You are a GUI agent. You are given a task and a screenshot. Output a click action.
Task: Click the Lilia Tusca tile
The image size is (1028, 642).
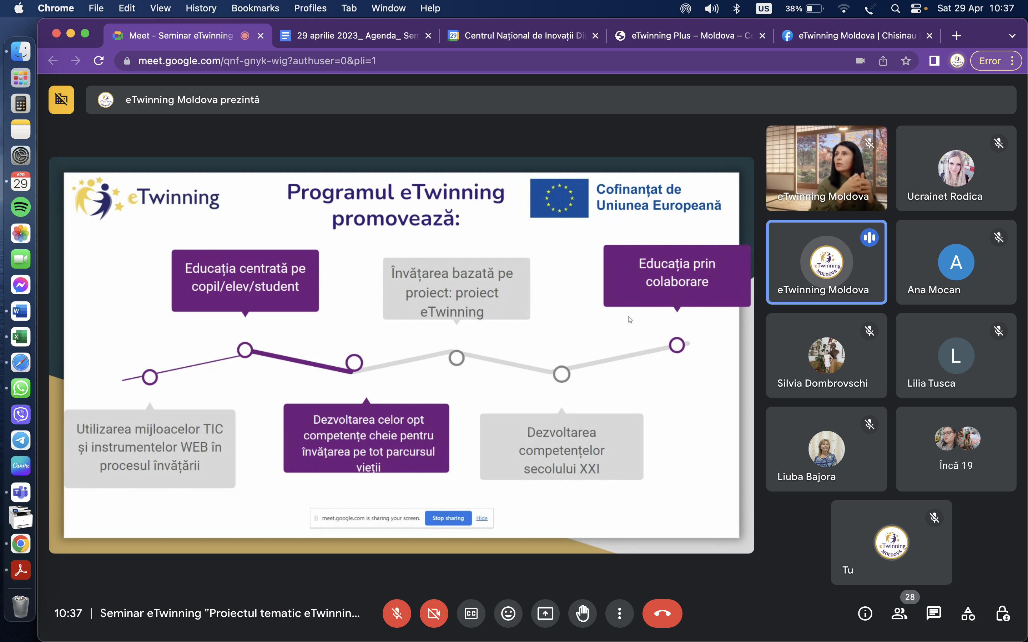tap(956, 355)
